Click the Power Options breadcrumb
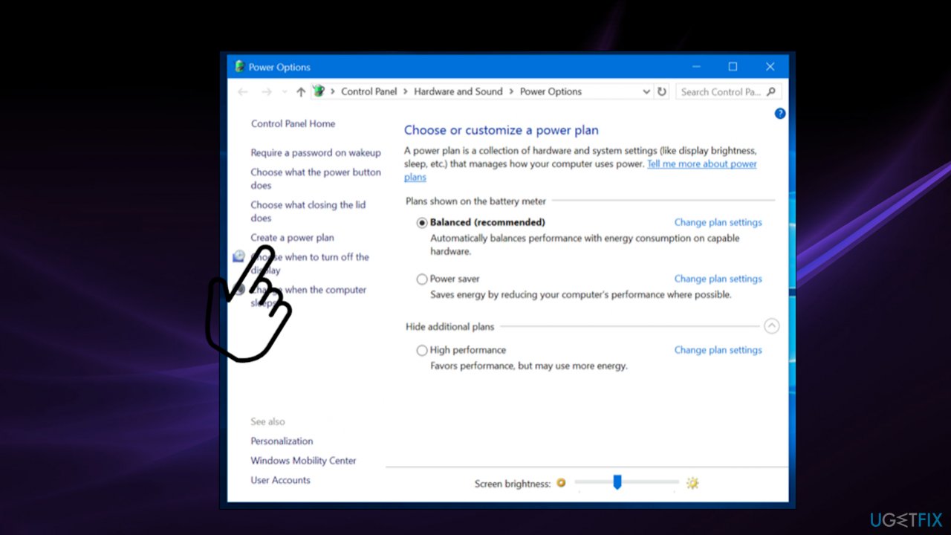The width and height of the screenshot is (951, 535). coord(551,91)
